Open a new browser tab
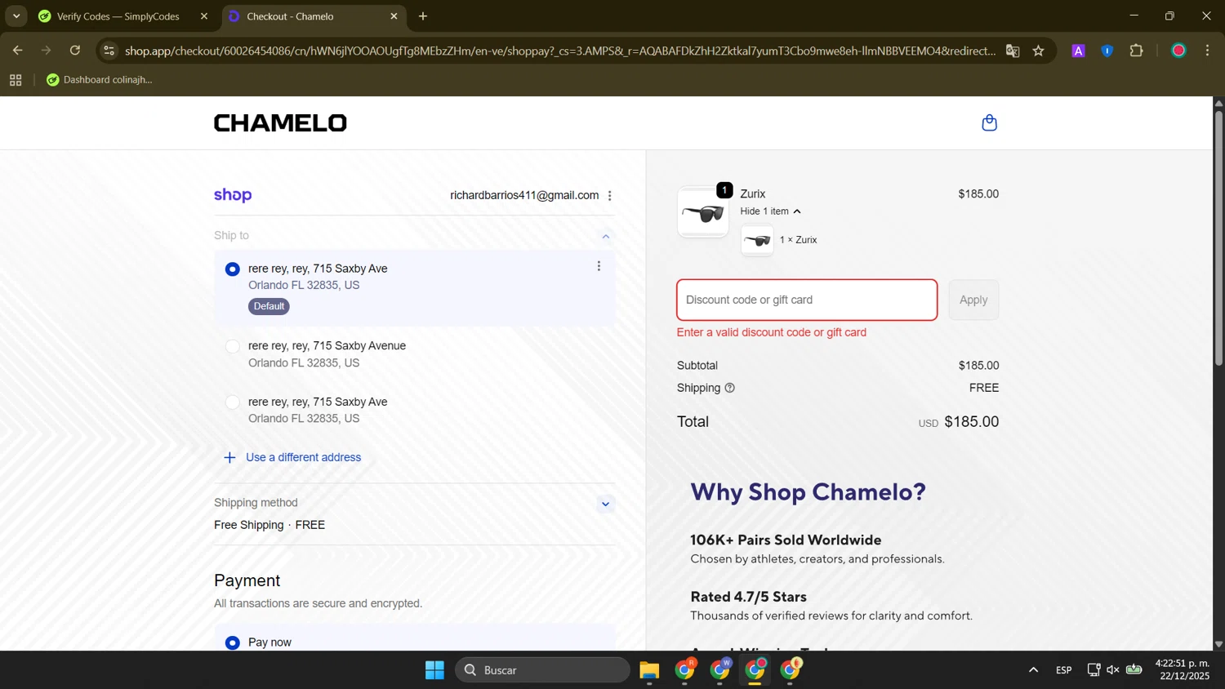Viewport: 1225px width, 689px height. (x=423, y=16)
